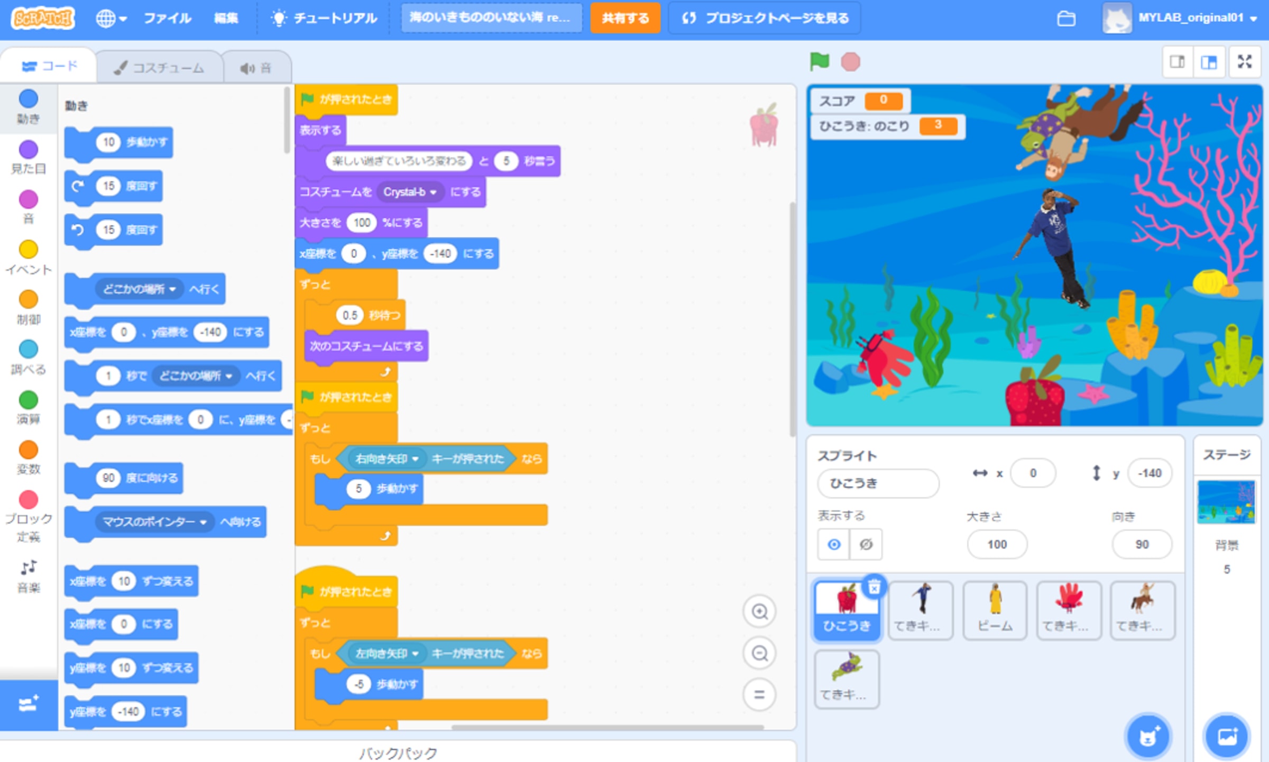Zoom out the code workspace
The height and width of the screenshot is (762, 1269).
(759, 654)
